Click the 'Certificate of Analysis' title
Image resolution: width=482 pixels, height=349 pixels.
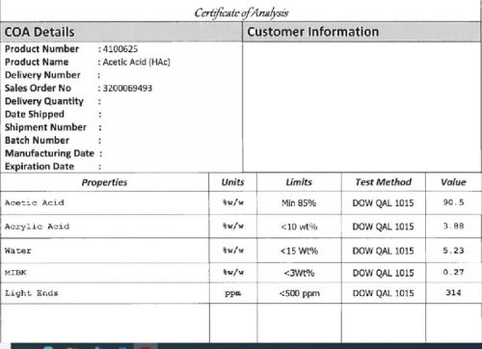click(x=241, y=13)
